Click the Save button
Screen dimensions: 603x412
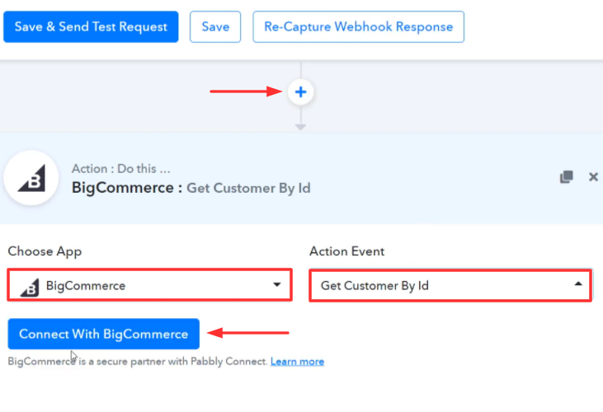pyautogui.click(x=215, y=27)
